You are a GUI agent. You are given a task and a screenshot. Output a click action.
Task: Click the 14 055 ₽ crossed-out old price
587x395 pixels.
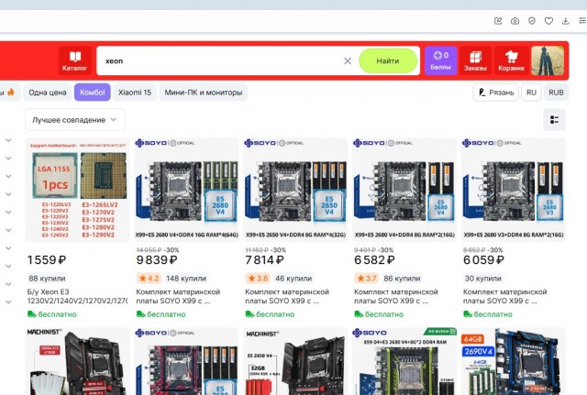click(149, 250)
